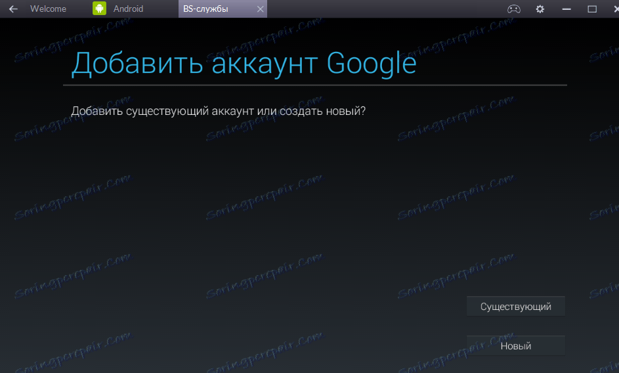Close the BS-службы tab
The height and width of the screenshot is (373, 619).
tap(260, 9)
